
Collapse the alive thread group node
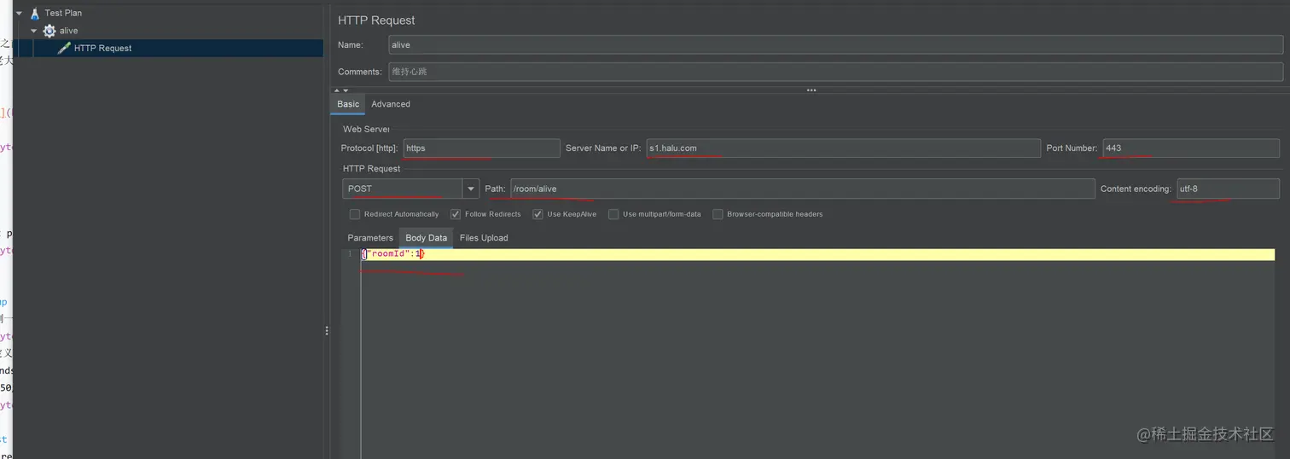coord(34,31)
